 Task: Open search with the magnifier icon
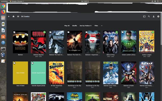149,16
